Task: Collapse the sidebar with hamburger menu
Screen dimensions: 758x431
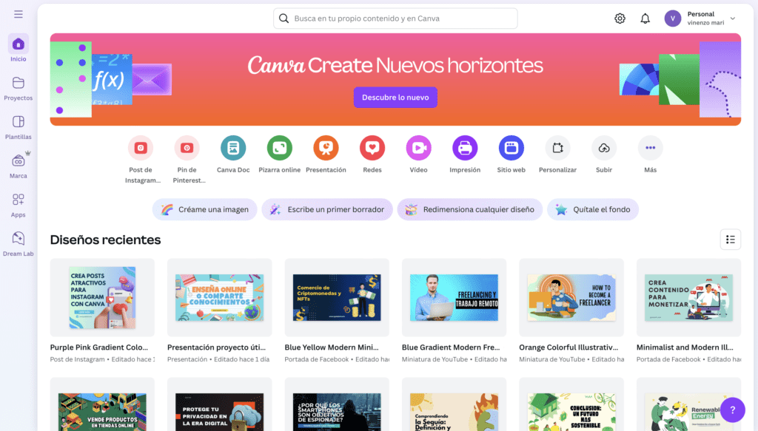Action: 19,15
